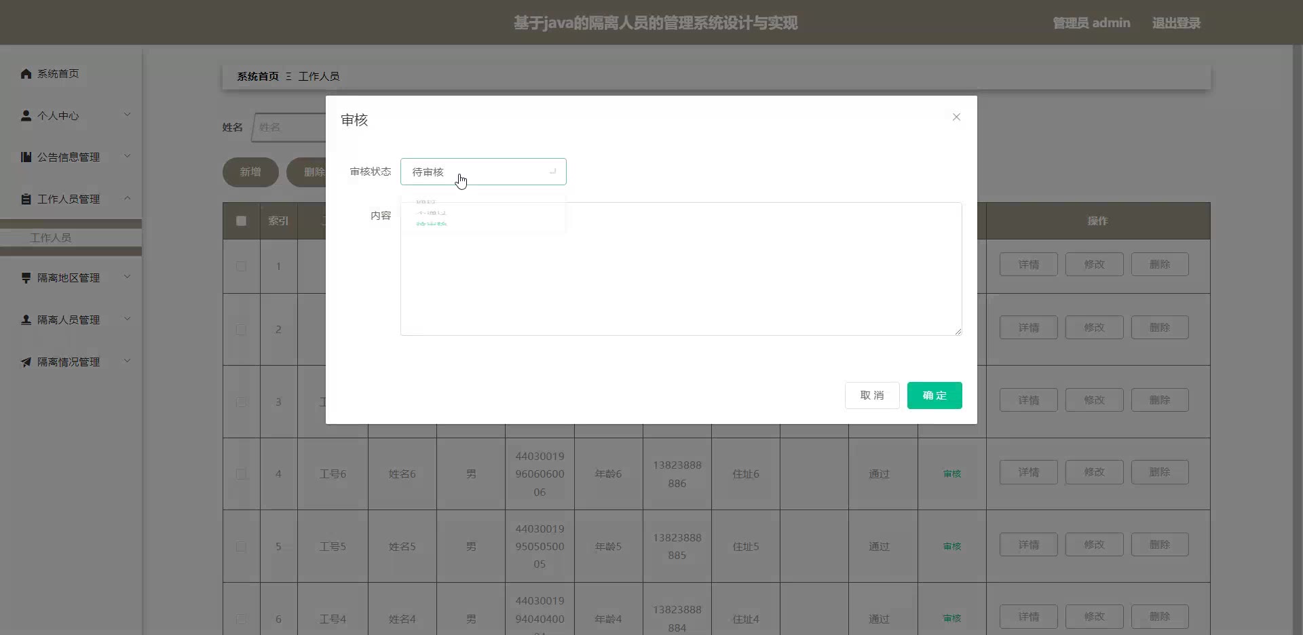Tick the checkbox for table row 2

(x=241, y=329)
